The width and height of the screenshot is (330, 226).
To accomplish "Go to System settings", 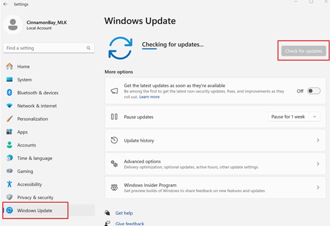I will coord(49,80).
